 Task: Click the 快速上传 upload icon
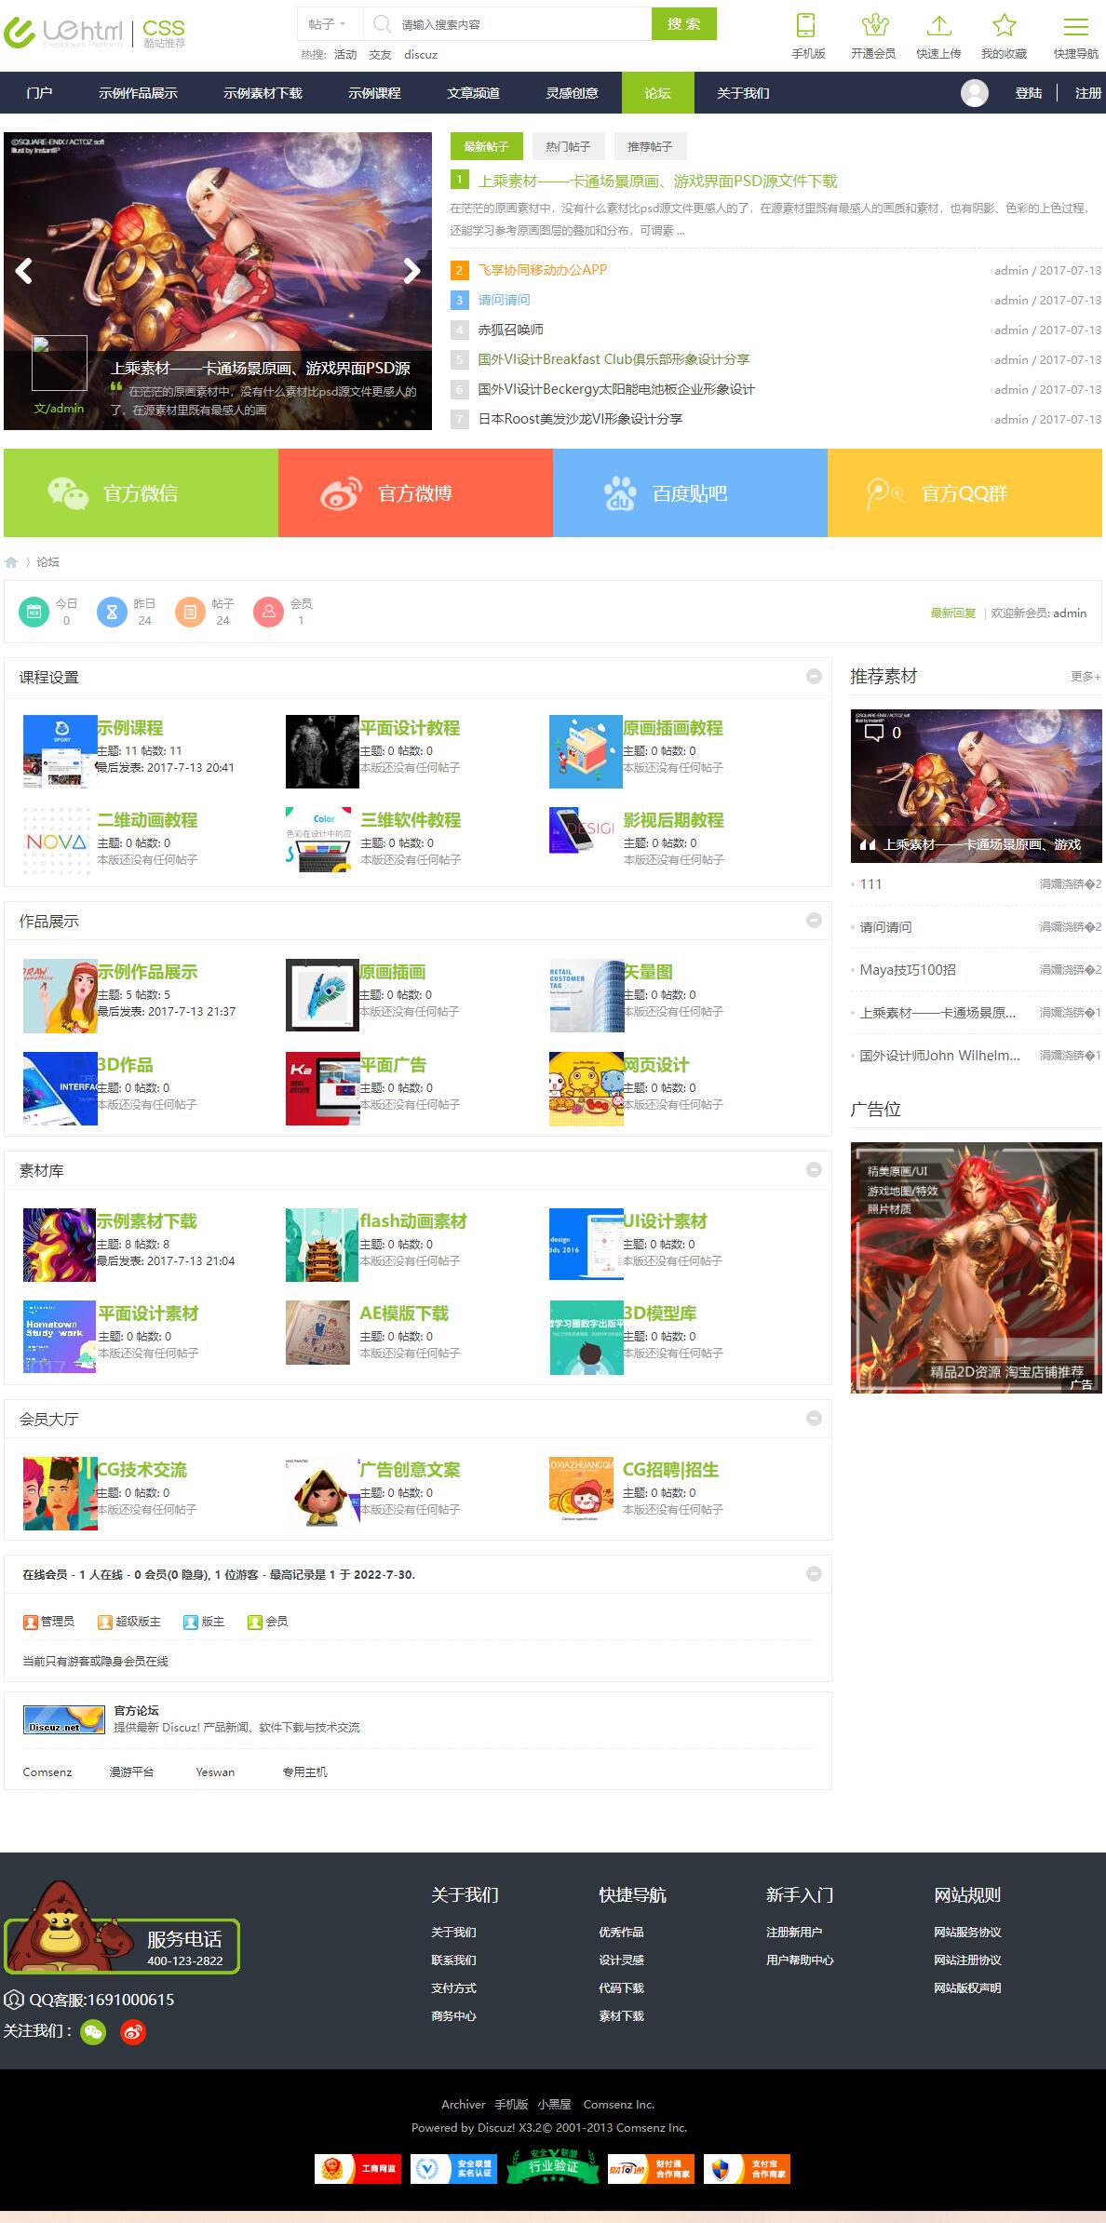pos(938,25)
